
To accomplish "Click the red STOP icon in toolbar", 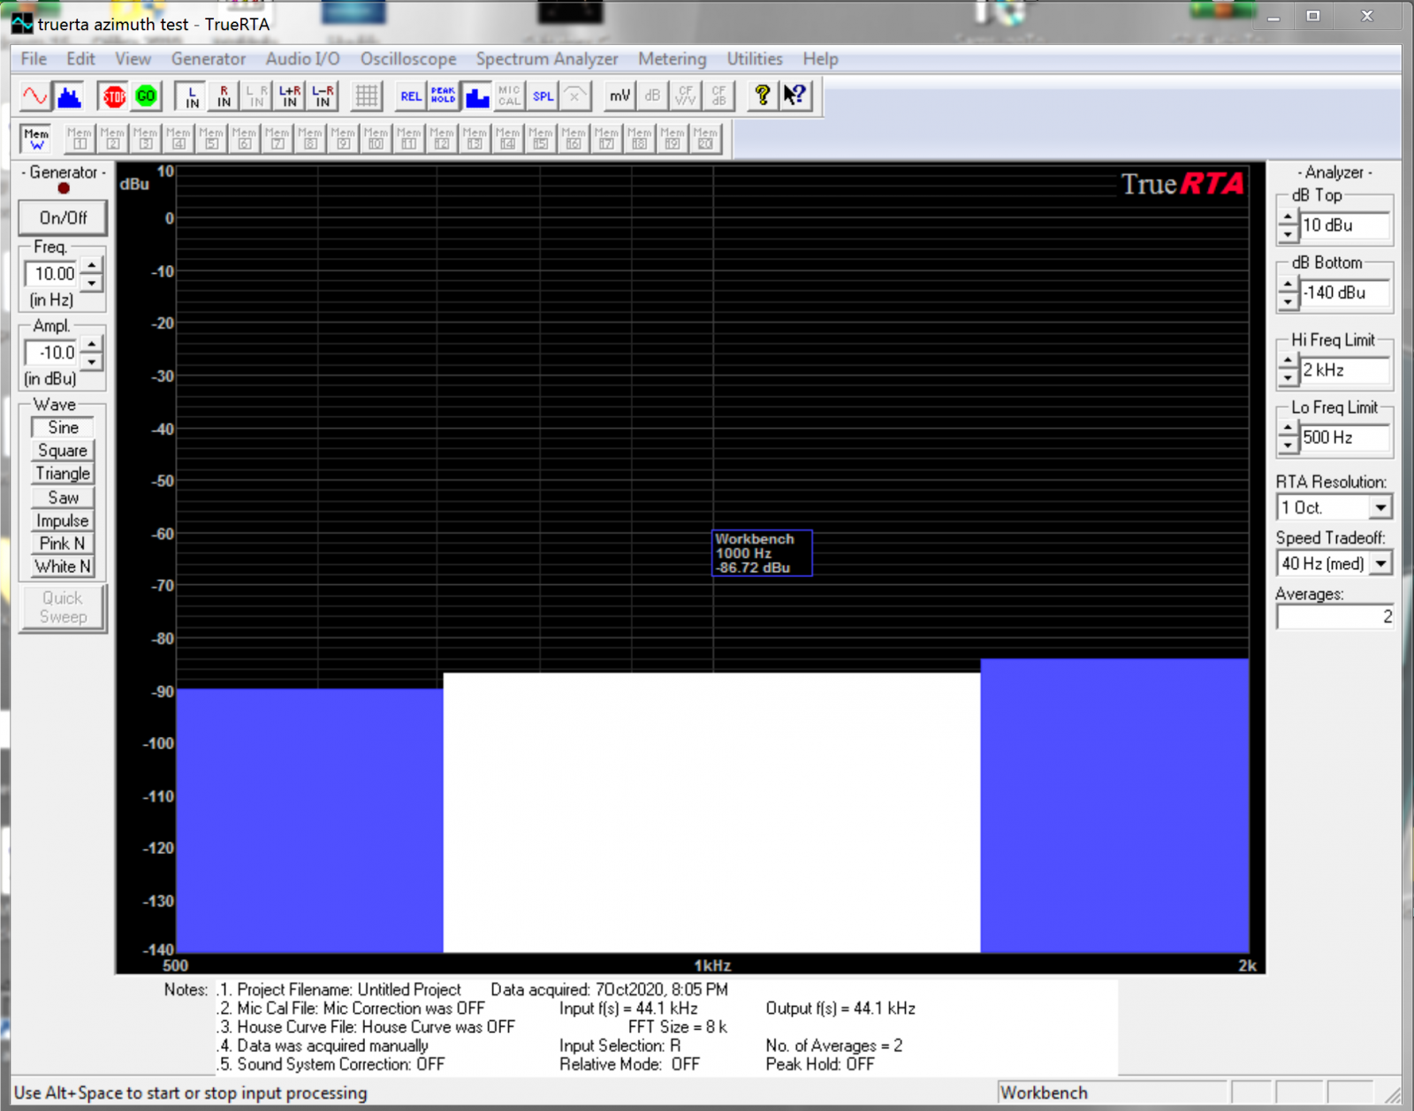I will pyautogui.click(x=114, y=96).
